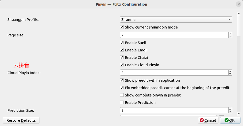Increase Prediction Size with up arrow
243x126 pixels.
coord(230,109)
